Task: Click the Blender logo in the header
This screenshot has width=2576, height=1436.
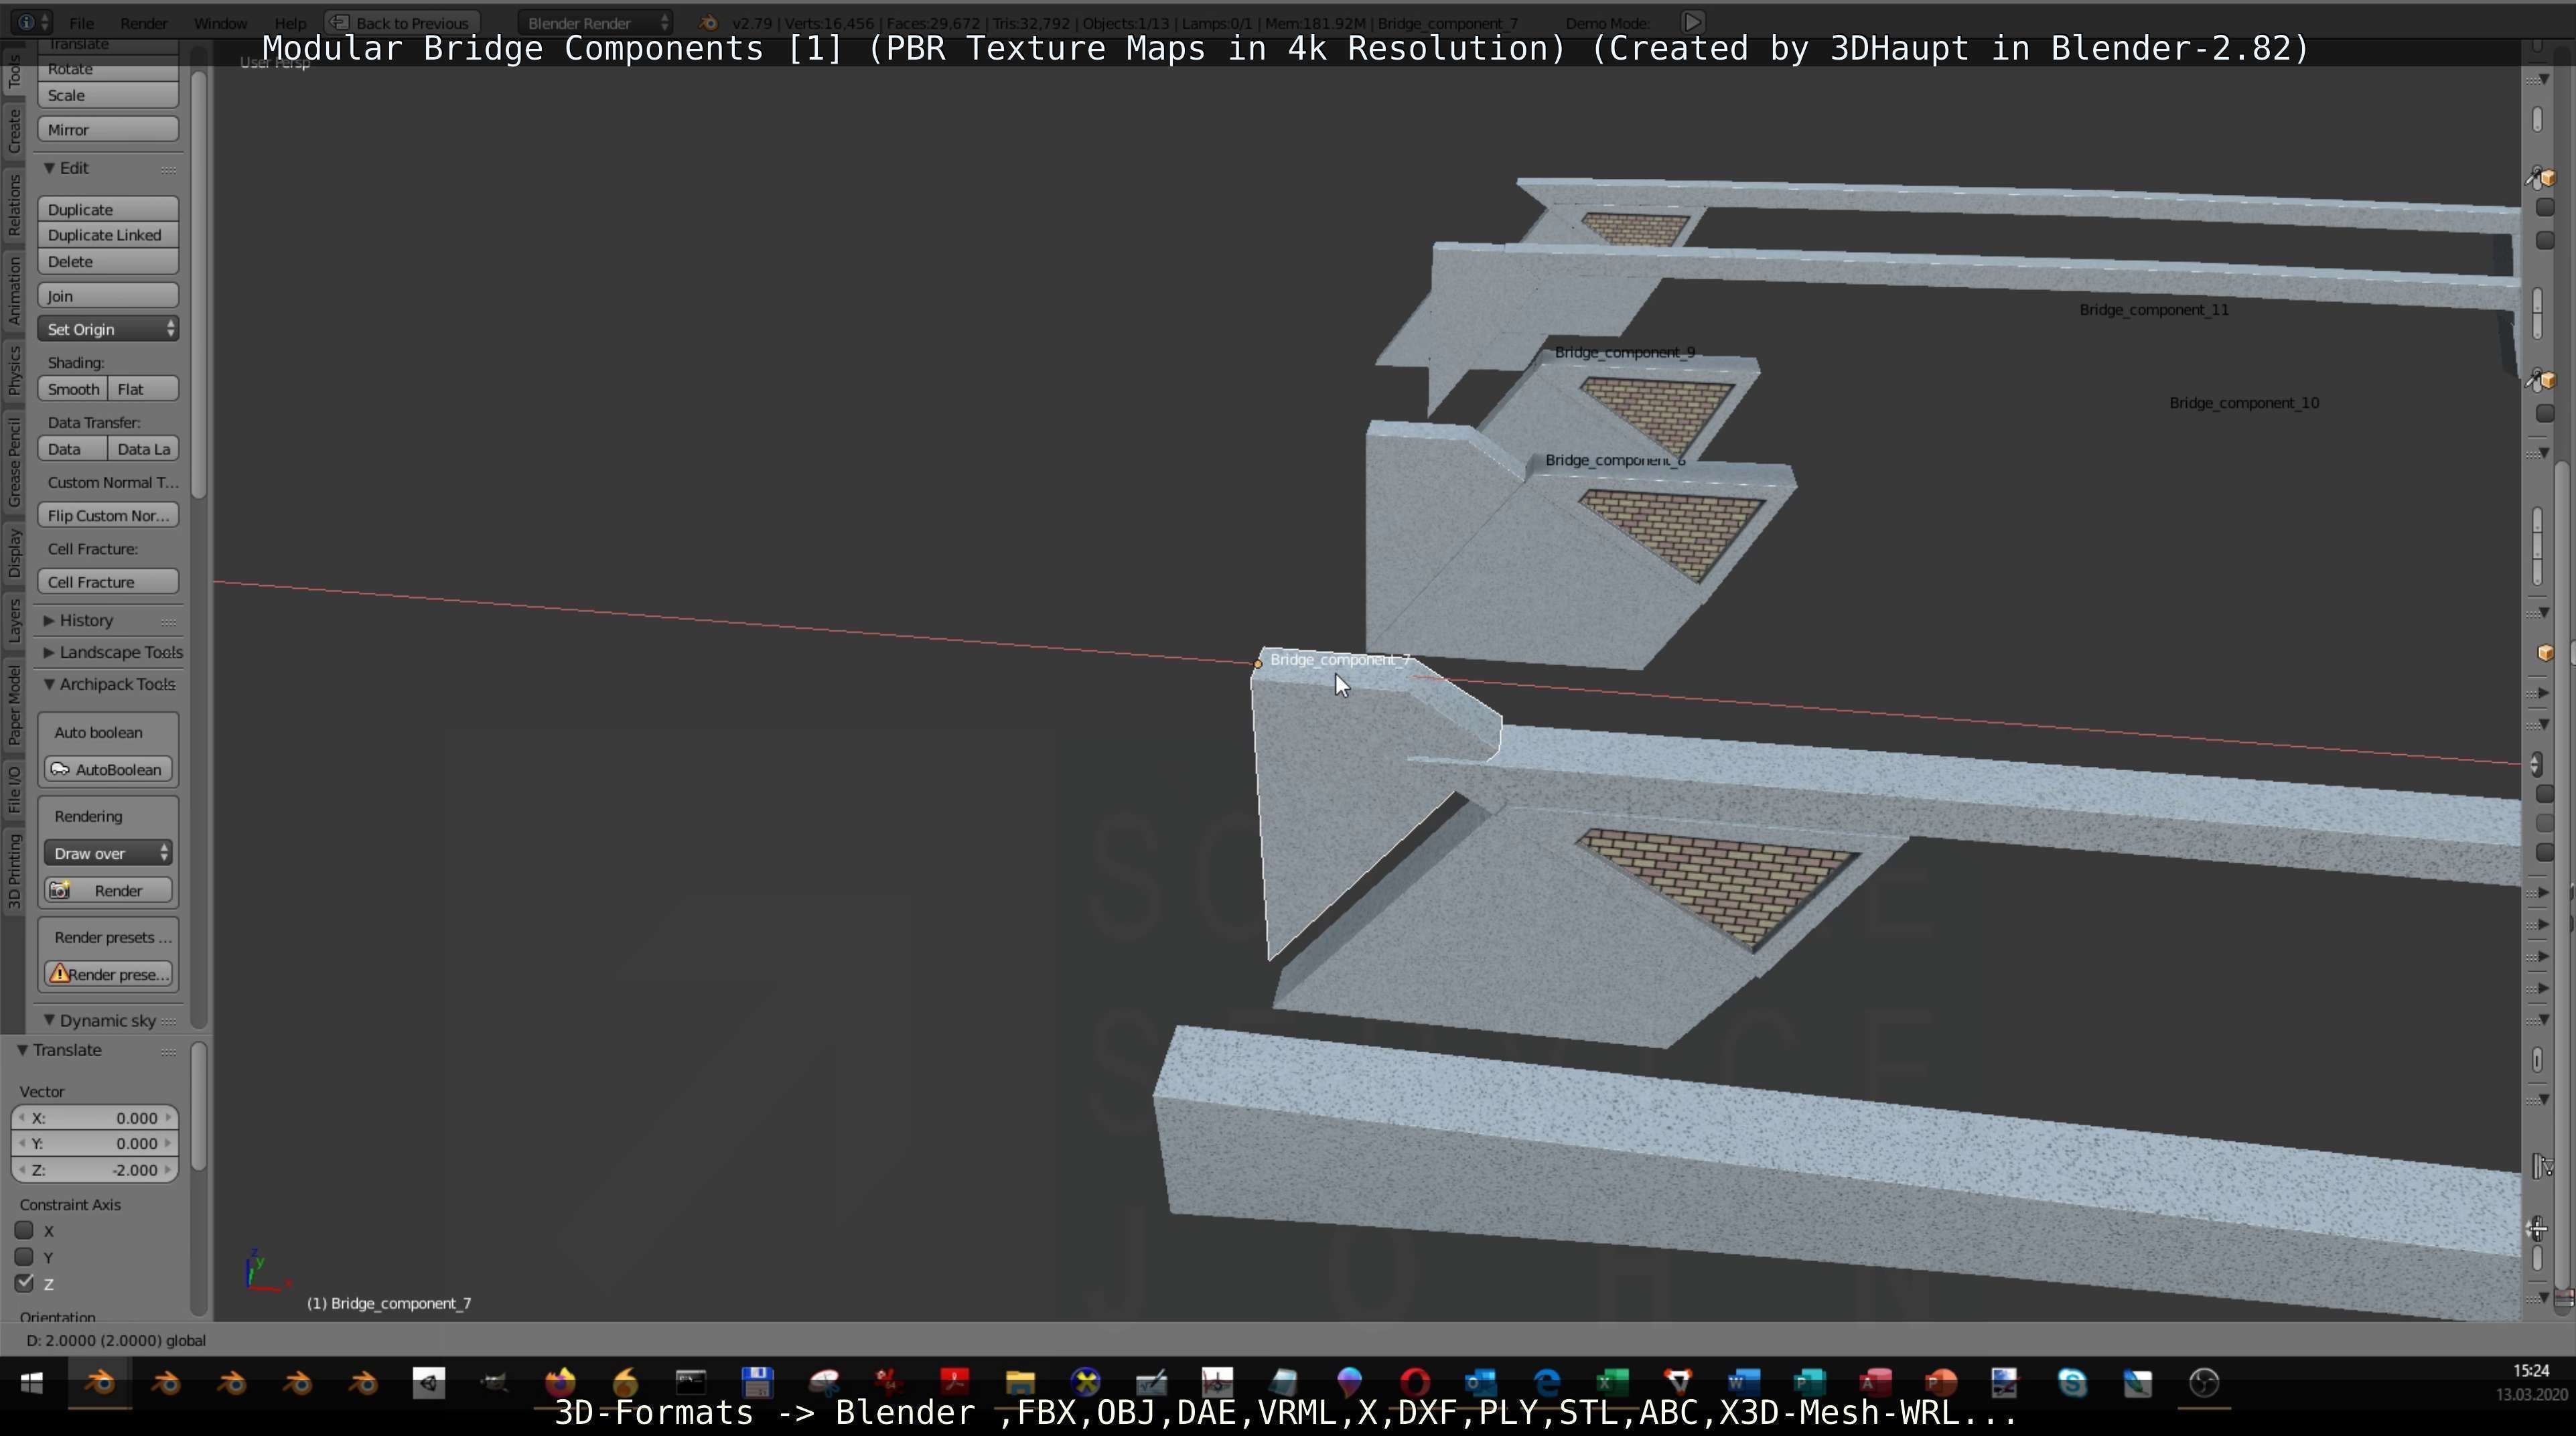Action: [707, 22]
